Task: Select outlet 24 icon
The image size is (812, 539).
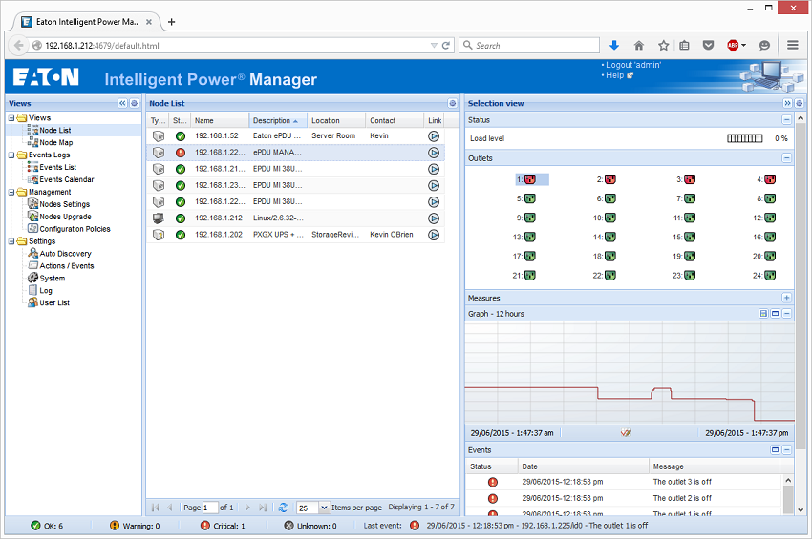Action: coord(770,275)
